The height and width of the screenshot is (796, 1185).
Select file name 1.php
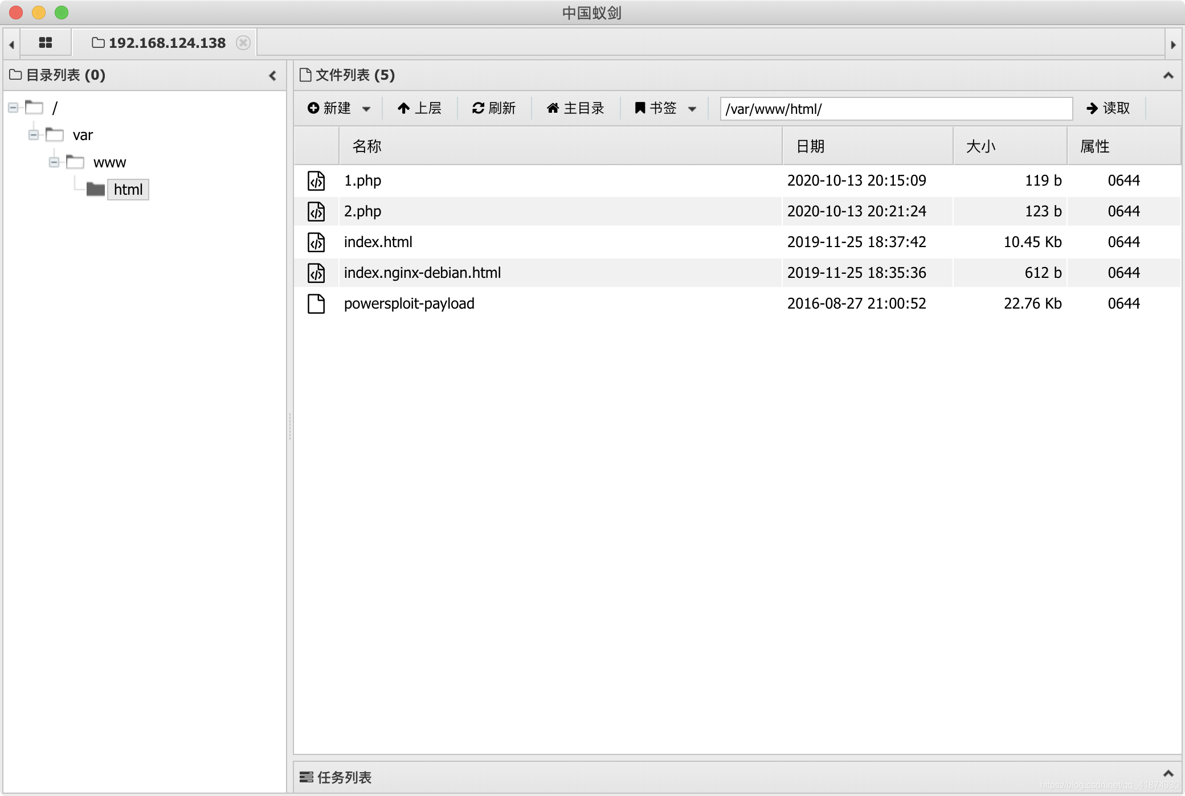pos(362,180)
